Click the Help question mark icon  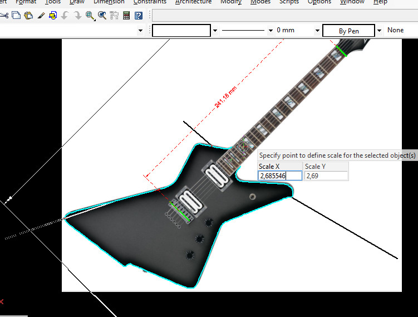(139, 15)
